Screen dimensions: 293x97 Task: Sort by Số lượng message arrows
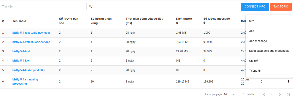click(204, 23)
